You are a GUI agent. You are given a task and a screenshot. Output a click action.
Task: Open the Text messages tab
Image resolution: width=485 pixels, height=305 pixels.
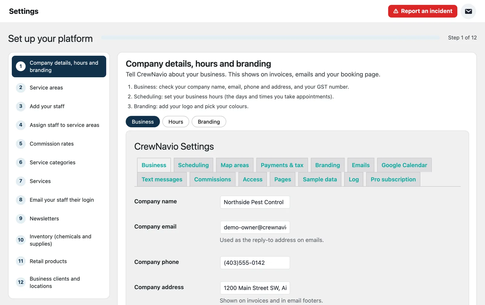click(162, 179)
